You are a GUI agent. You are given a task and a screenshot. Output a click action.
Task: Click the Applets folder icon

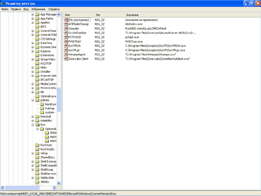click(x=37, y=22)
